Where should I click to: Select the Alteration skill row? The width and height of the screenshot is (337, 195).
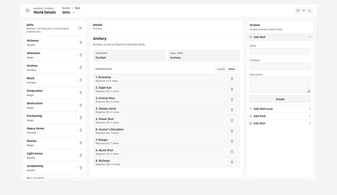[x=50, y=55]
